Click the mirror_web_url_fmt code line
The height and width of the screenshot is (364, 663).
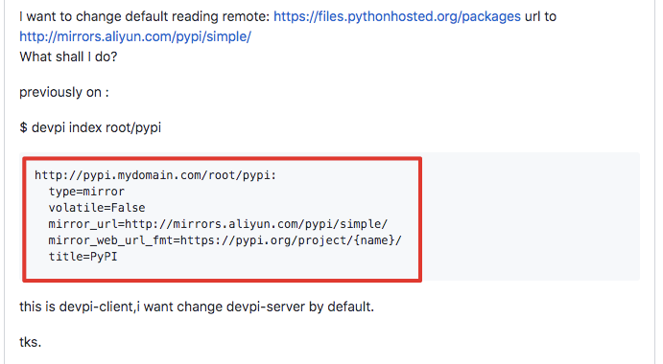coord(225,240)
